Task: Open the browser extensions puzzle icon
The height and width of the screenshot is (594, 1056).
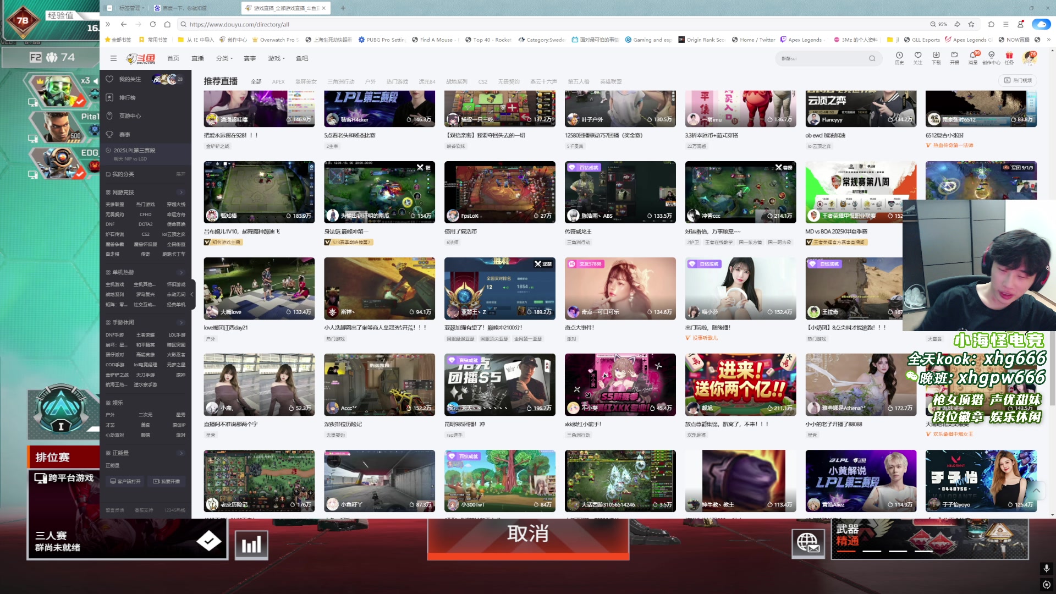Action: coord(991,24)
